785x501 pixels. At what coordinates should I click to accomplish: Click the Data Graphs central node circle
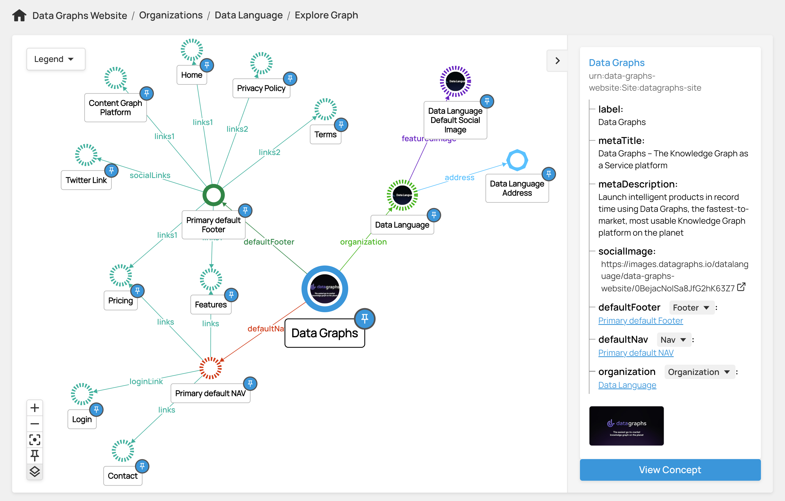[324, 289]
